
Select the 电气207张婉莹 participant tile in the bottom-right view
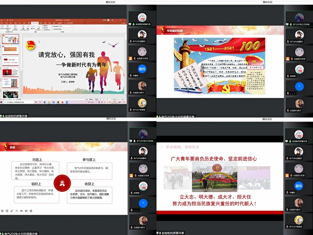click(299, 221)
